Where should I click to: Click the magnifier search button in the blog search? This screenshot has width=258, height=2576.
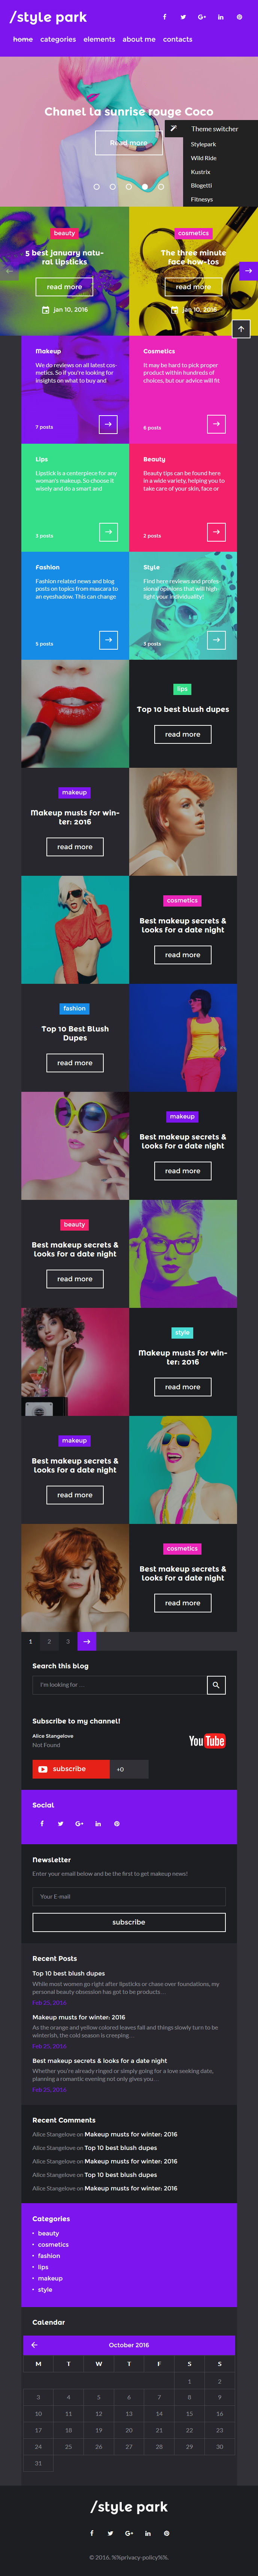216,1685
